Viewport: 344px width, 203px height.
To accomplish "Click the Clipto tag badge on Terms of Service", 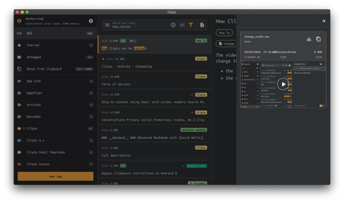I will point(201,76).
